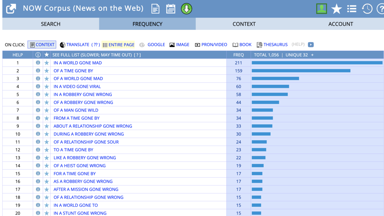
Task: Star the FROM A TIME GONE BY row
Action: [x=47, y=118]
